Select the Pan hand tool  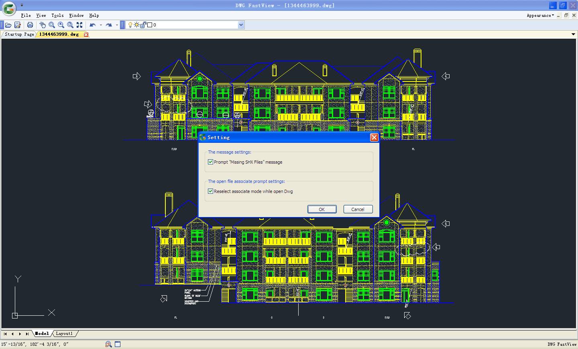tap(43, 25)
